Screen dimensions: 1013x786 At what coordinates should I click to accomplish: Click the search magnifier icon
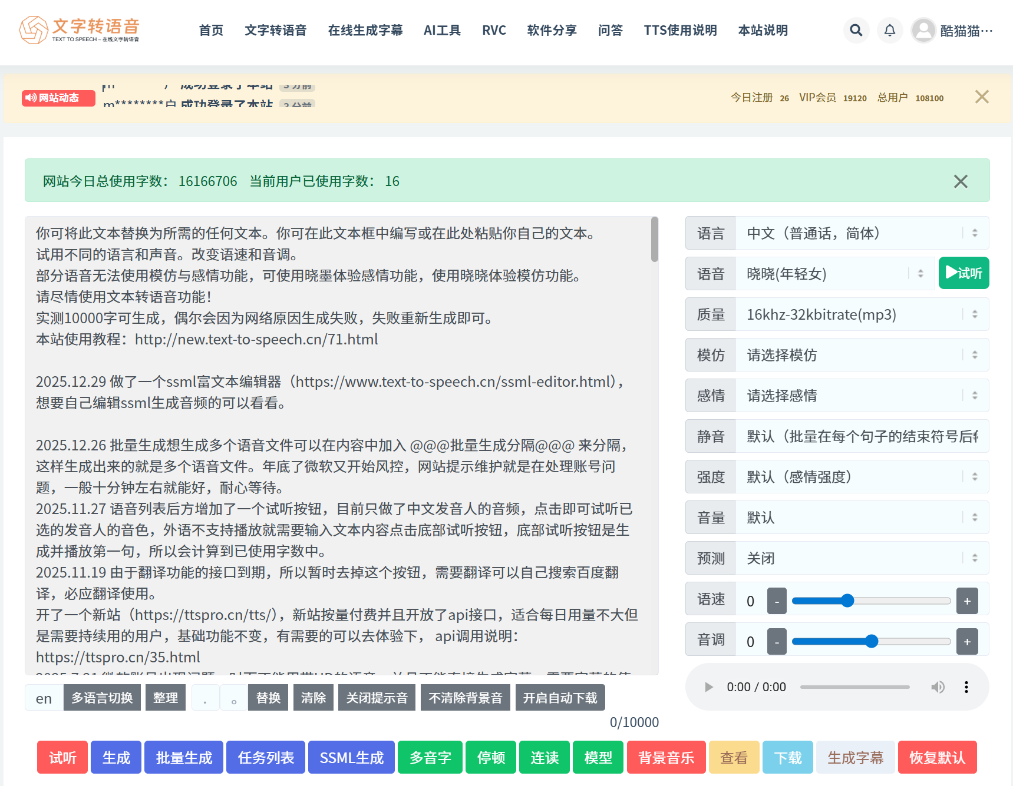[856, 30]
